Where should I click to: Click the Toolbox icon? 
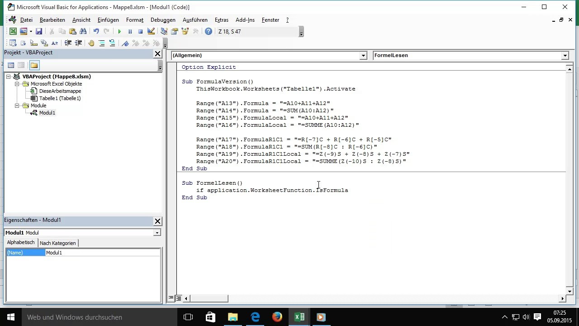pos(195,31)
